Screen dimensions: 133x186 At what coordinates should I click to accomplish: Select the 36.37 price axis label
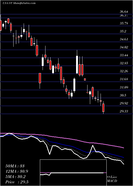(124, 15)
